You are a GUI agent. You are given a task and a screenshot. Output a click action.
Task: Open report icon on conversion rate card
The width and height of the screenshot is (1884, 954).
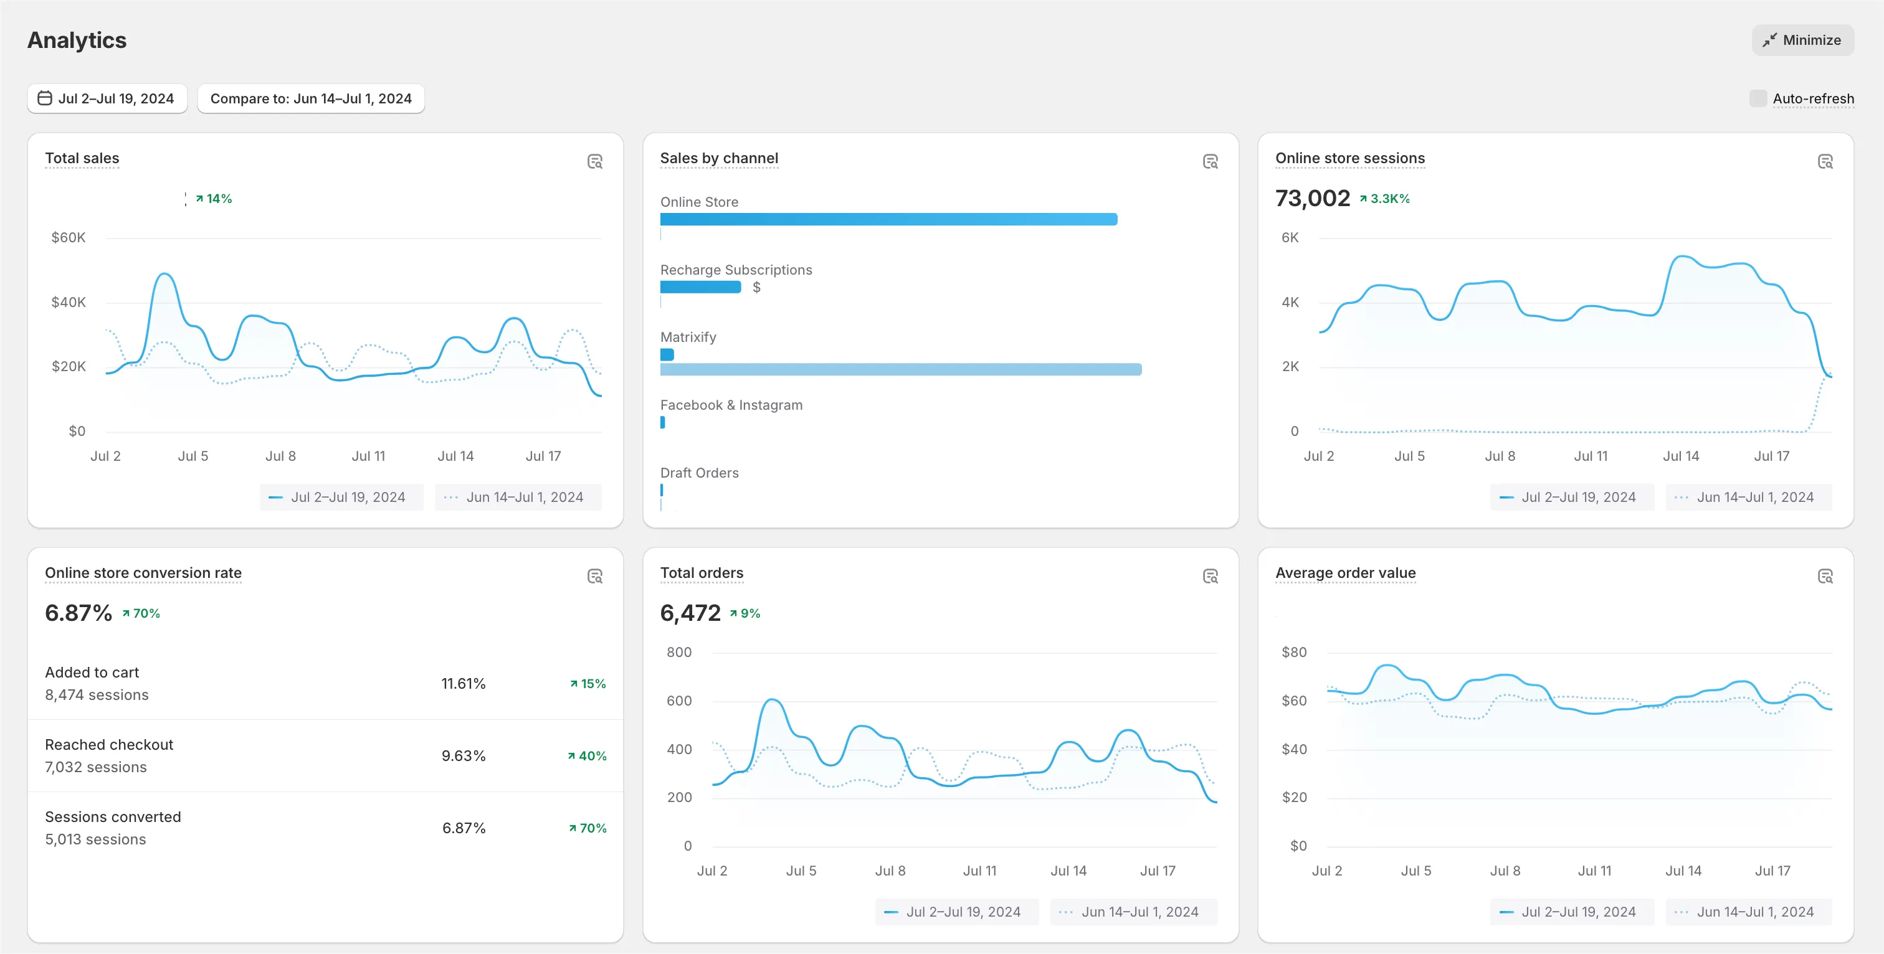point(594,576)
